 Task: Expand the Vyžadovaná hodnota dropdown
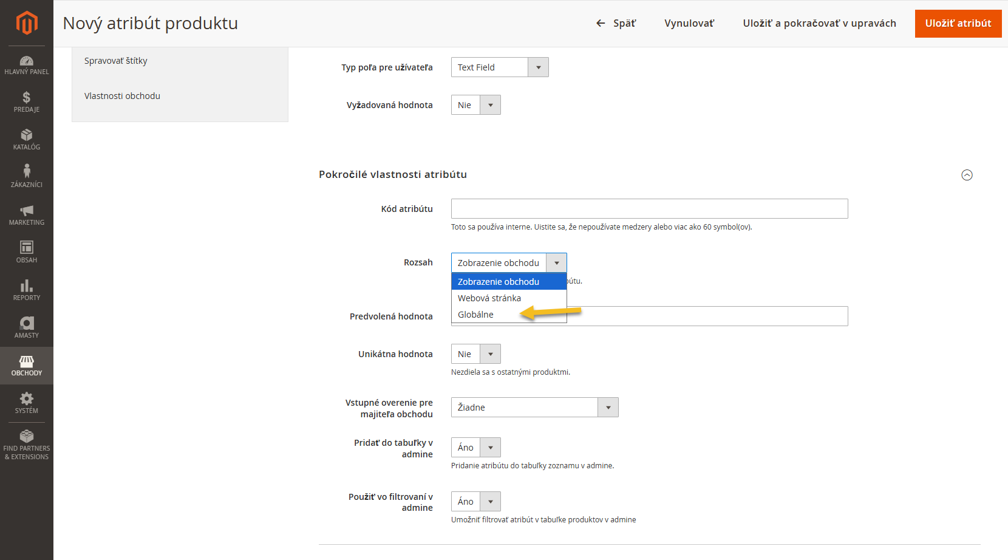pos(475,105)
